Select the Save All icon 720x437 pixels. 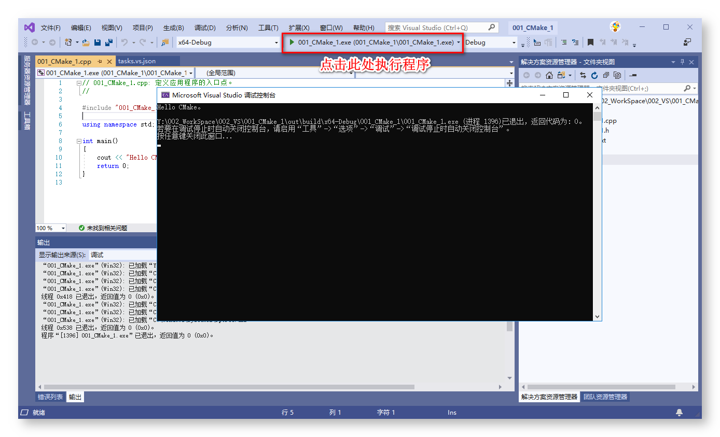(109, 42)
